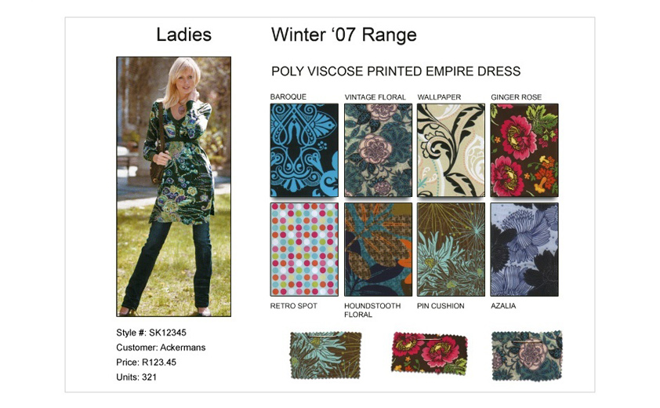Select the ginger rose fabric cutting sample
The height and width of the screenshot is (408, 660).
point(430,353)
